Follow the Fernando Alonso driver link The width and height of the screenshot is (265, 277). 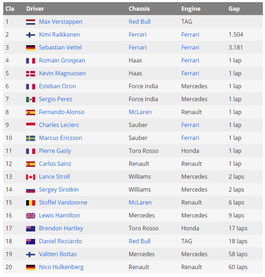62,112
